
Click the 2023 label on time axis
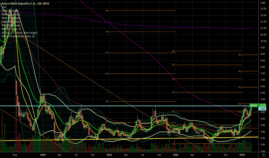pos(242,155)
